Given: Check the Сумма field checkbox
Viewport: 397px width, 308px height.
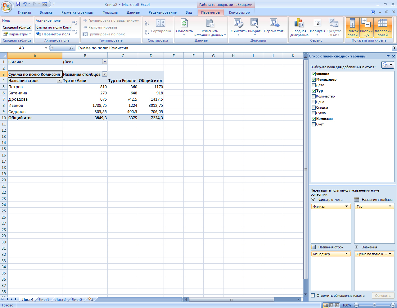Looking at the screenshot, I should point(314,113).
